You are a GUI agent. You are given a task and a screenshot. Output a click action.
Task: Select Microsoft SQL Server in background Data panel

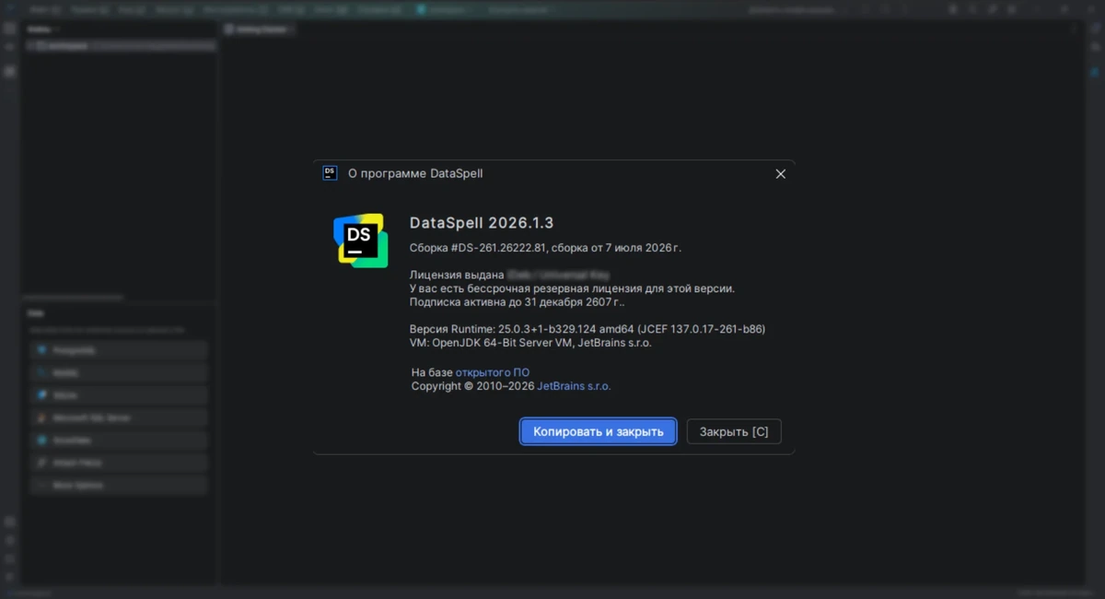click(x=119, y=417)
